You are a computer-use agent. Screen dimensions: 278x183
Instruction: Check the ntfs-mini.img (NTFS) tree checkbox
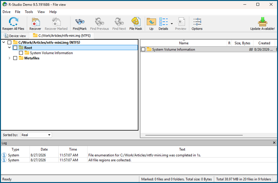point(9,42)
